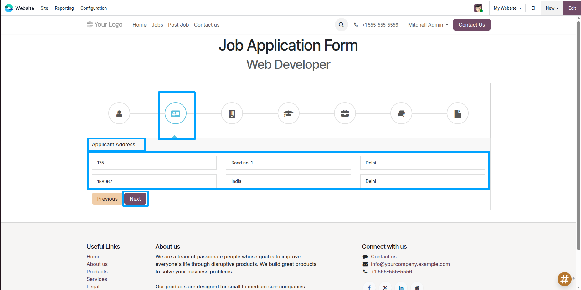Open the Mitchell Admin dropdown
This screenshot has height=290, width=581.
[428, 25]
